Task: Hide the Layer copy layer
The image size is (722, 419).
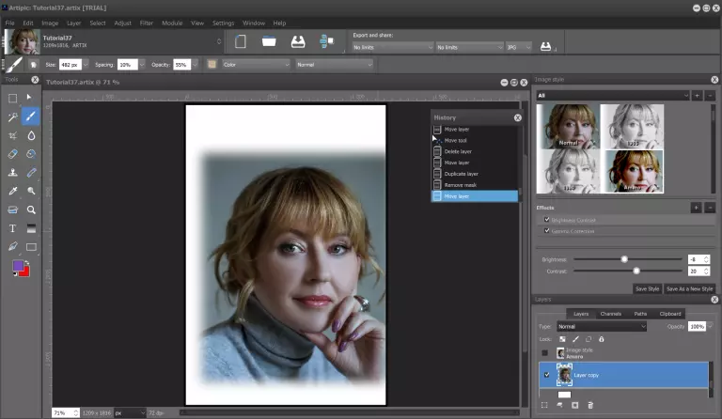Action: (546, 375)
